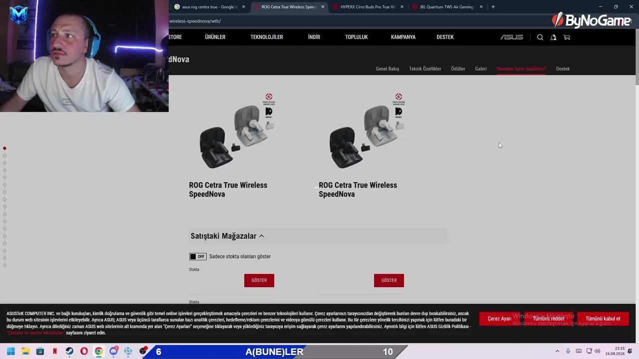
Task: Click the ASUS logo in the header
Action: pyautogui.click(x=512, y=37)
